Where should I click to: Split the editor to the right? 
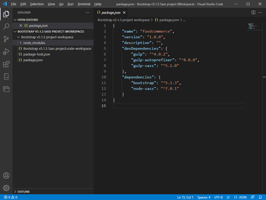click(x=253, y=12)
